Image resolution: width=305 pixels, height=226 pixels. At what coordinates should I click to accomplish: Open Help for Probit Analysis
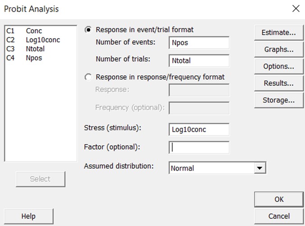pyautogui.click(x=28, y=217)
